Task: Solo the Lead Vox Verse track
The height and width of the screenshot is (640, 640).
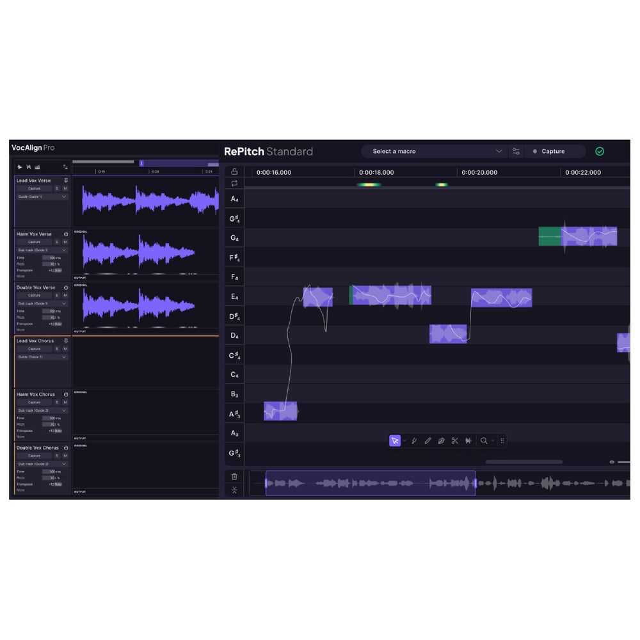Action: tap(57, 189)
